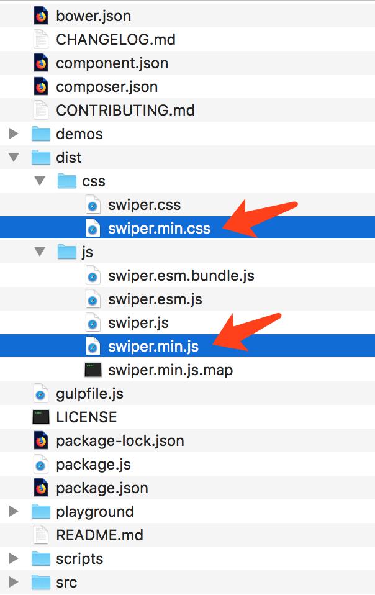Click the component.json file icon

tap(41, 63)
